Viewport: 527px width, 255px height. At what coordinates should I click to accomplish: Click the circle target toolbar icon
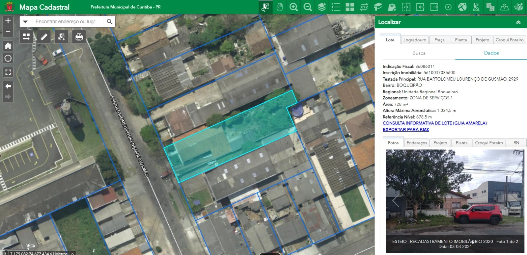(448, 7)
